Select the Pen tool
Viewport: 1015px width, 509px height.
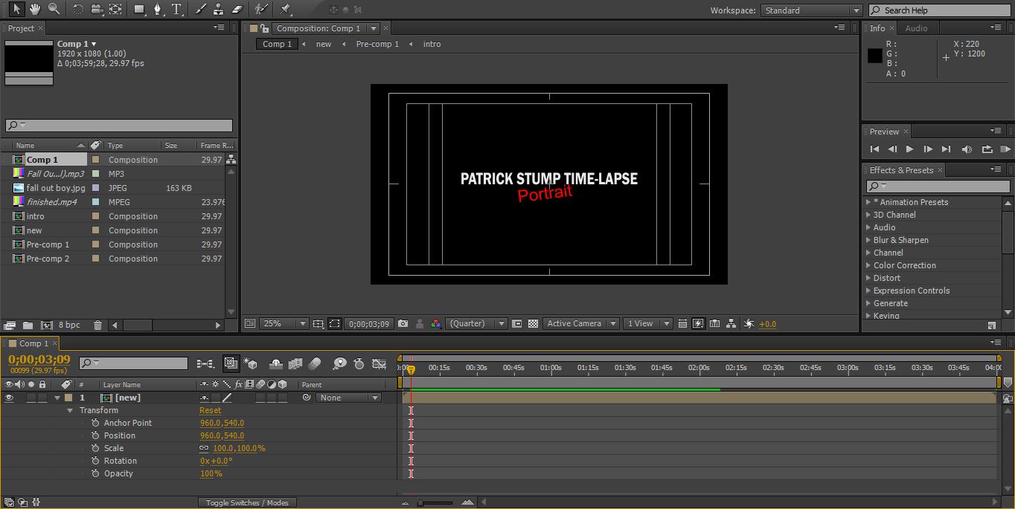(158, 9)
